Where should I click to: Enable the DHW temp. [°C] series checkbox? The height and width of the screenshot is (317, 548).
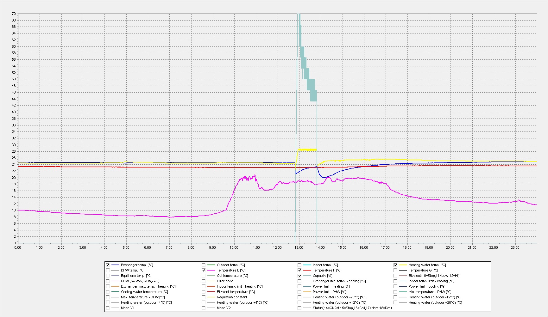tap(108, 270)
